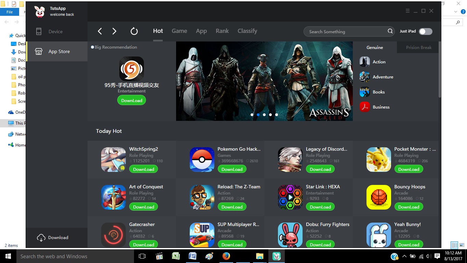Select the last banner carousel dot
This screenshot has width=467, height=263.
point(277,115)
